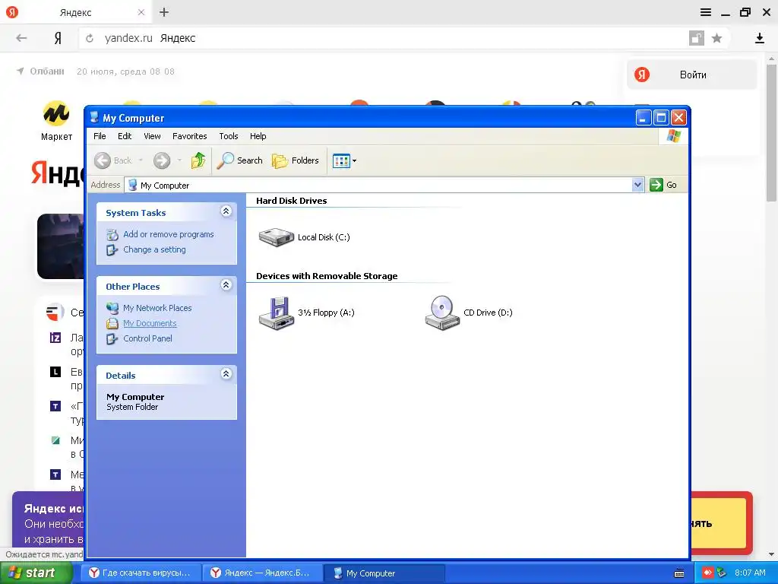The width and height of the screenshot is (778, 584).
Task: Click Add or remove programs
Action: coord(168,234)
